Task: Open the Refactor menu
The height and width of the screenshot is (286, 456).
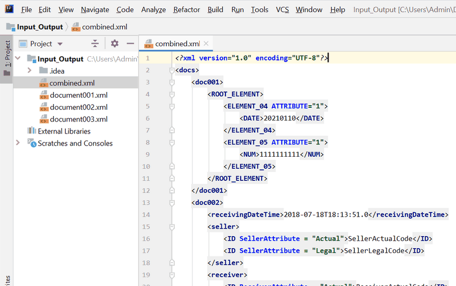Action: click(186, 9)
